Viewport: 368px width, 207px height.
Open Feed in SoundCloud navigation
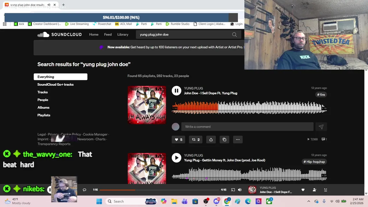[x=108, y=34]
